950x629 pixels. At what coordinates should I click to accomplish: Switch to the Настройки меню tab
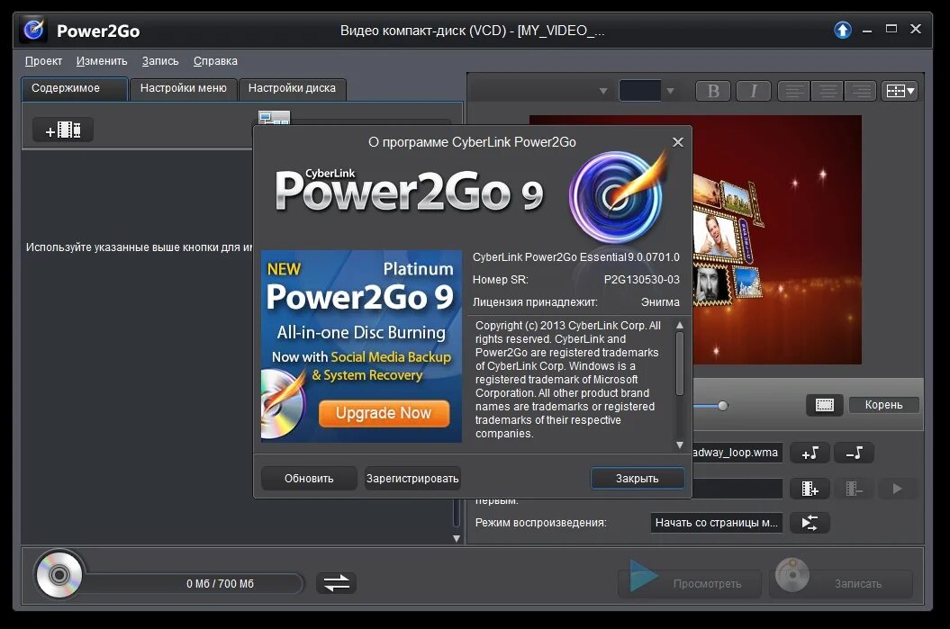point(183,88)
